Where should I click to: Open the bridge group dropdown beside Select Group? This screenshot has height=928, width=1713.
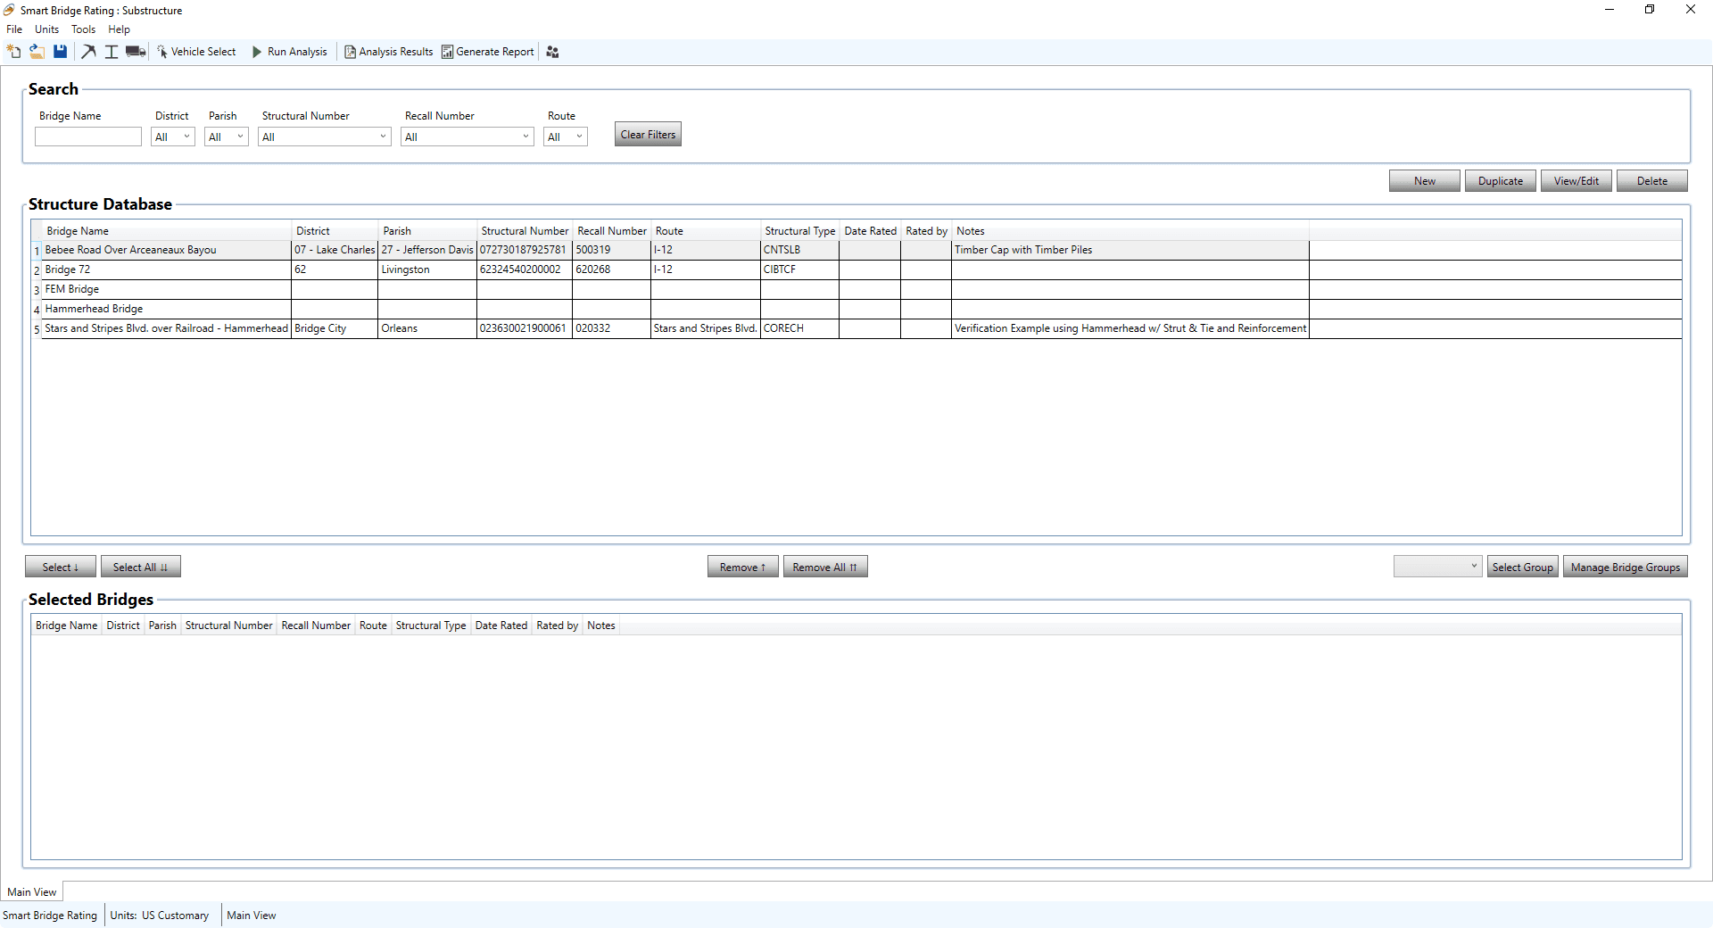1437,567
